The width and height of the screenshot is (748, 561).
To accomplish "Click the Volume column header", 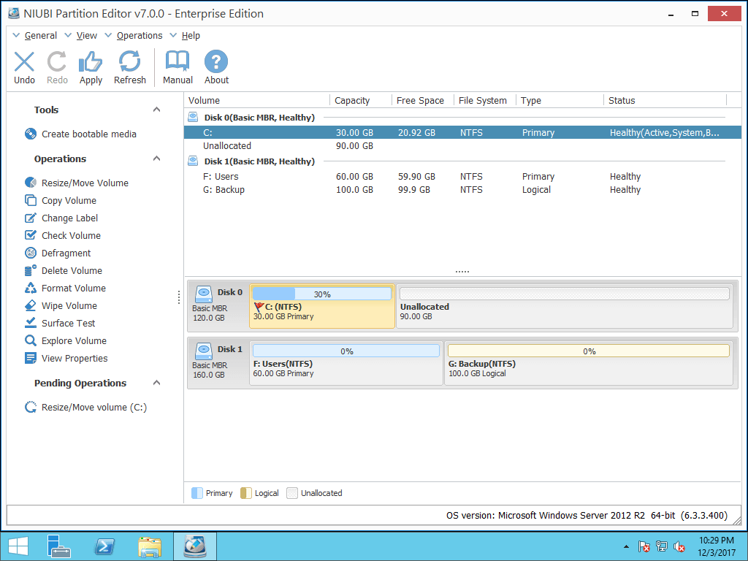I will (256, 100).
